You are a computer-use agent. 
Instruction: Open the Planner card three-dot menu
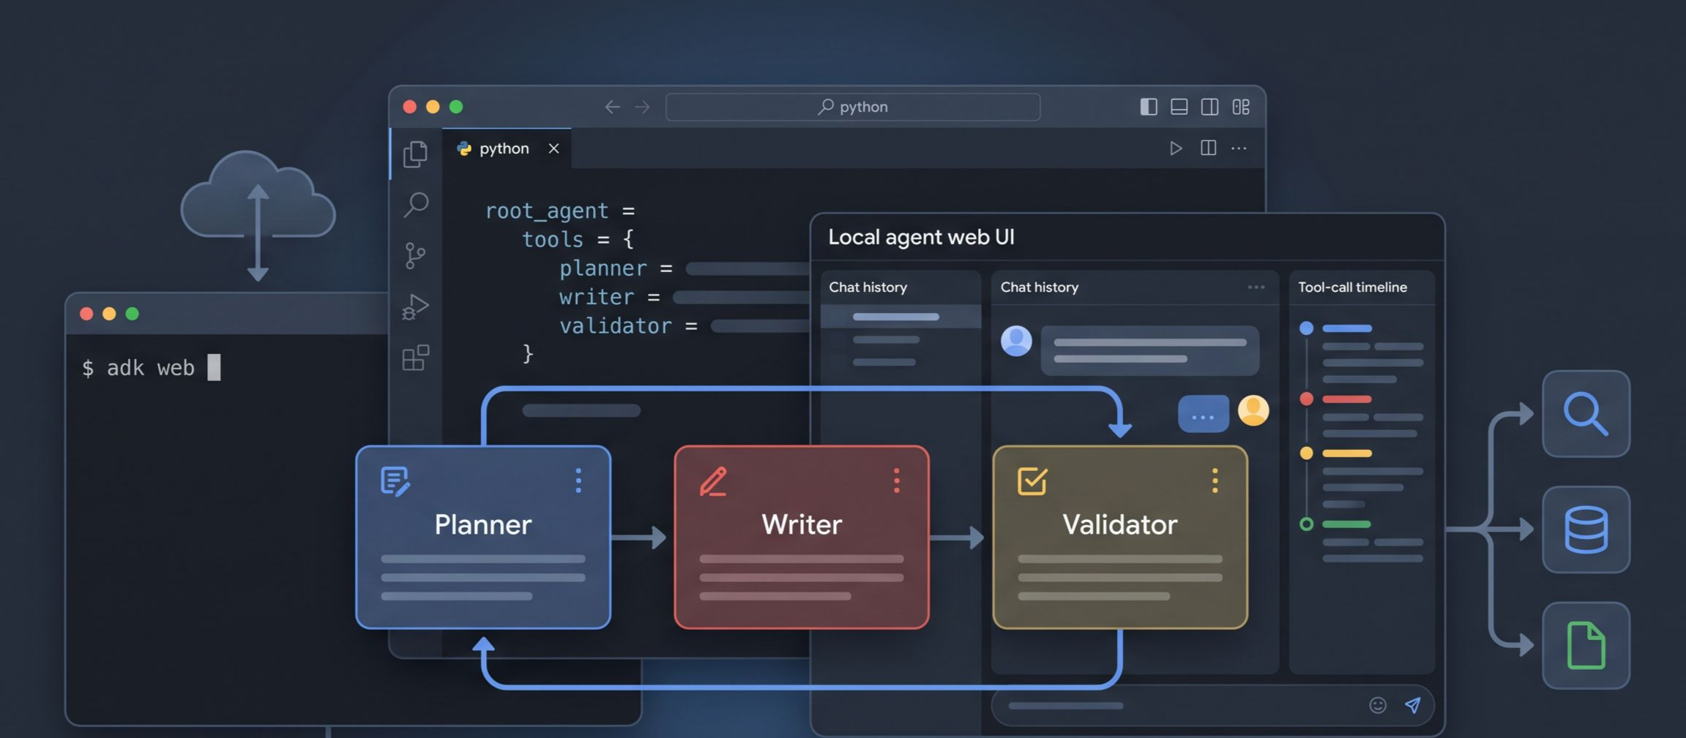pyautogui.click(x=578, y=481)
